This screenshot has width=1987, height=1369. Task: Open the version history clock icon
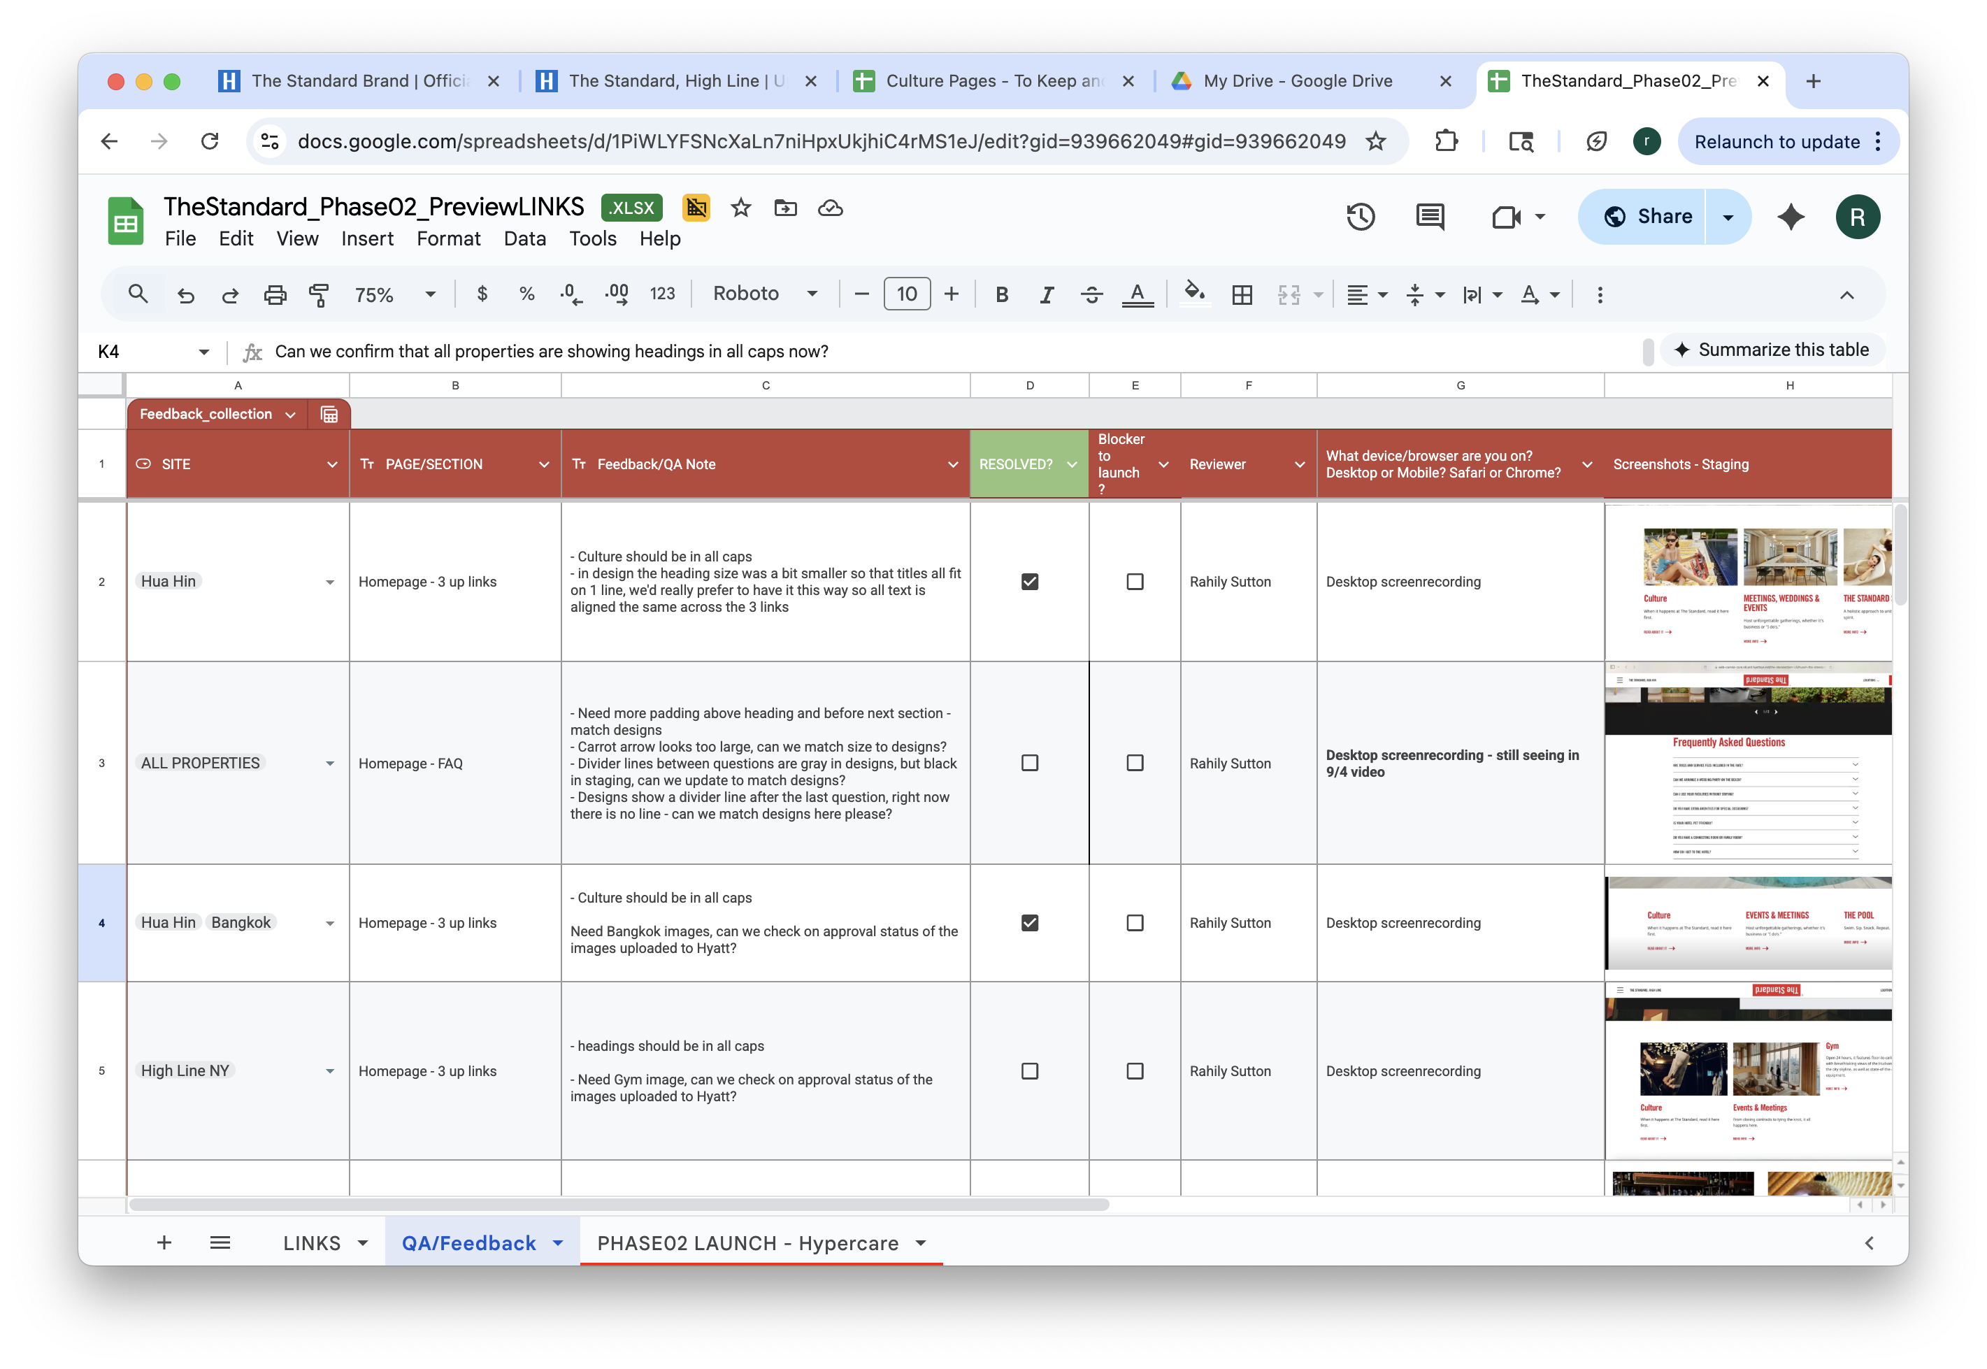coord(1360,217)
